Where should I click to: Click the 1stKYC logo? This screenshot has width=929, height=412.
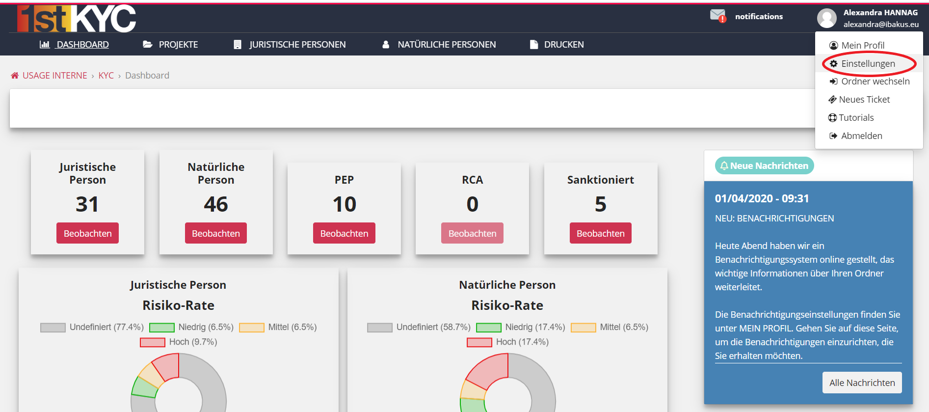click(x=77, y=19)
